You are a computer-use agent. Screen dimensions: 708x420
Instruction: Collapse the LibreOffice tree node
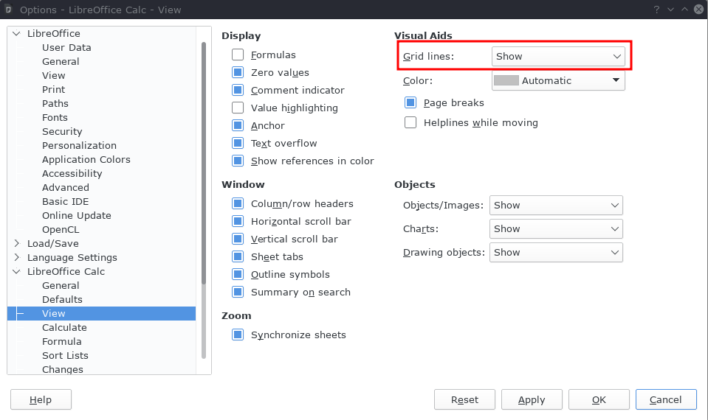tap(17, 33)
